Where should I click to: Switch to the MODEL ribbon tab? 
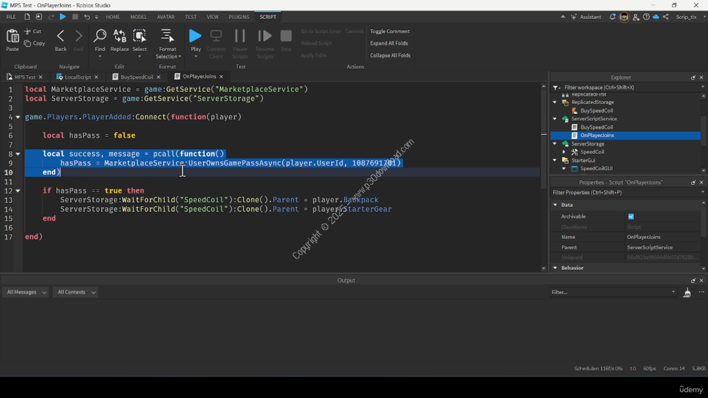[x=138, y=17]
